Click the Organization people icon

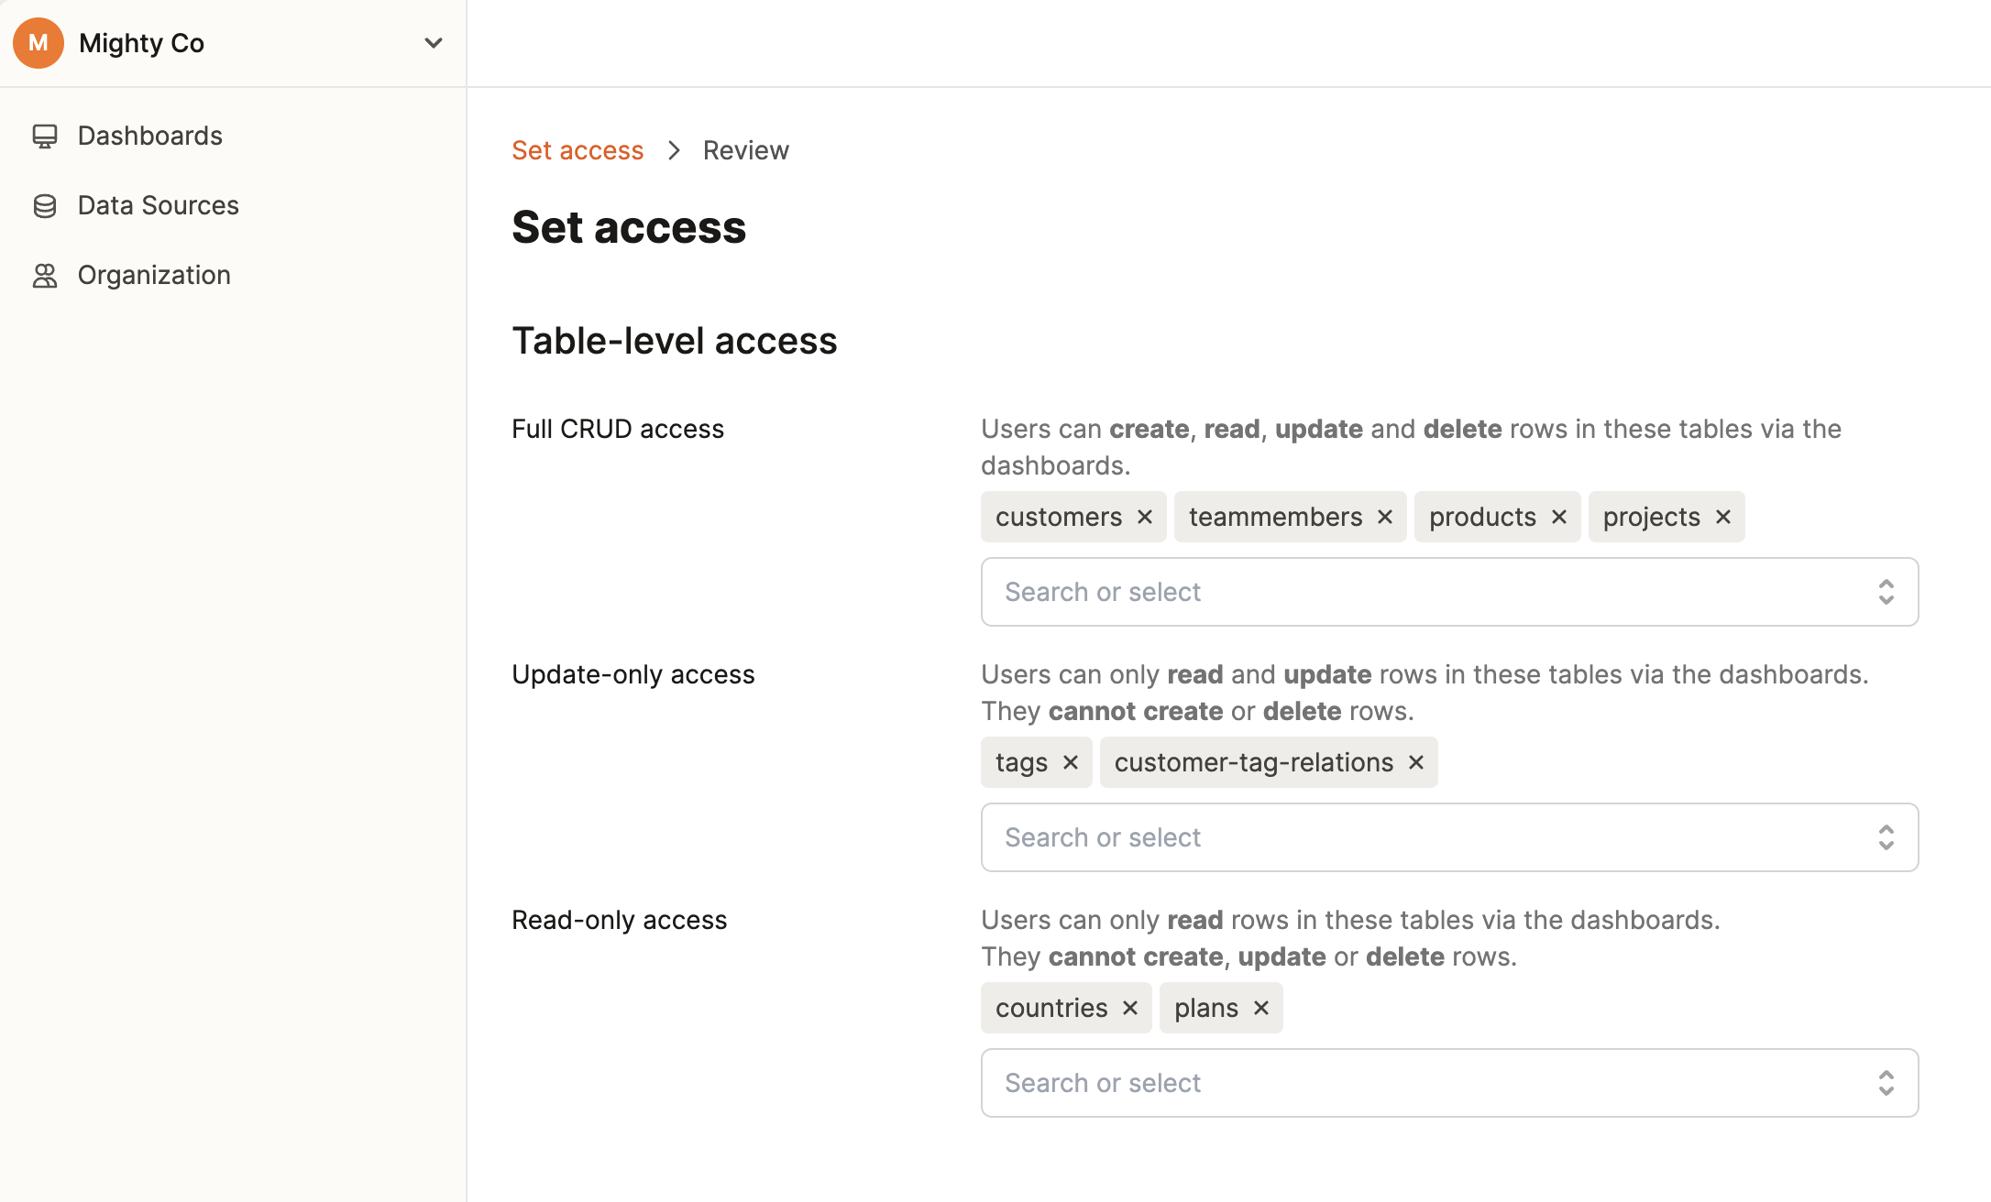45,275
